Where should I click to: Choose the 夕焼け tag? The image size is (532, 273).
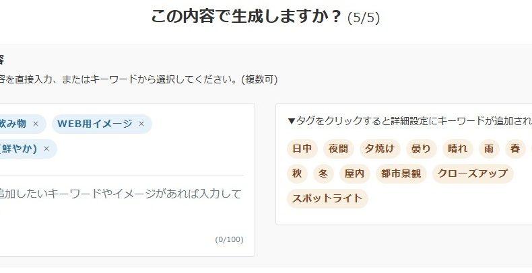click(x=380, y=149)
